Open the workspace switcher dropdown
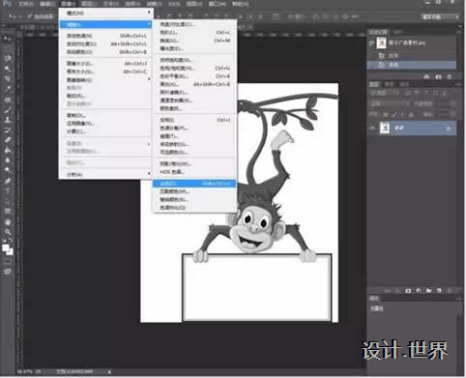This screenshot has height=378, width=466. click(439, 16)
